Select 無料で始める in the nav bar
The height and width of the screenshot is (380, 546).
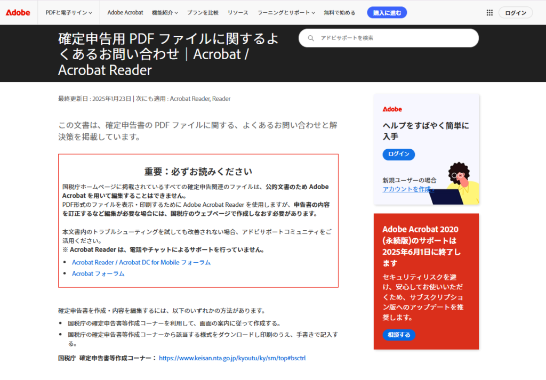pos(340,12)
